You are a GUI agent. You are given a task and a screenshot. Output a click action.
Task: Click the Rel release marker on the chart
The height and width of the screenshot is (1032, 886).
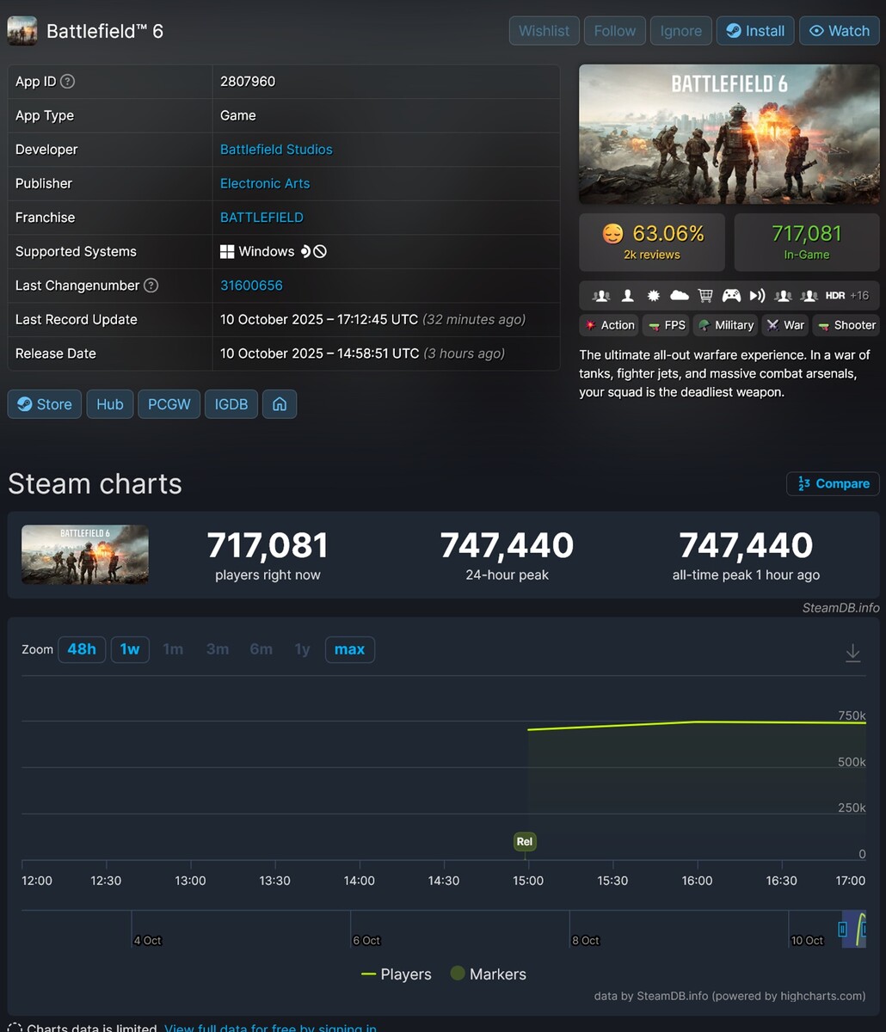(525, 841)
